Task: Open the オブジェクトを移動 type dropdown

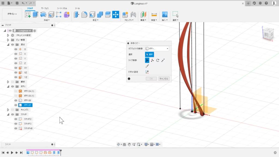Action: tap(157, 49)
